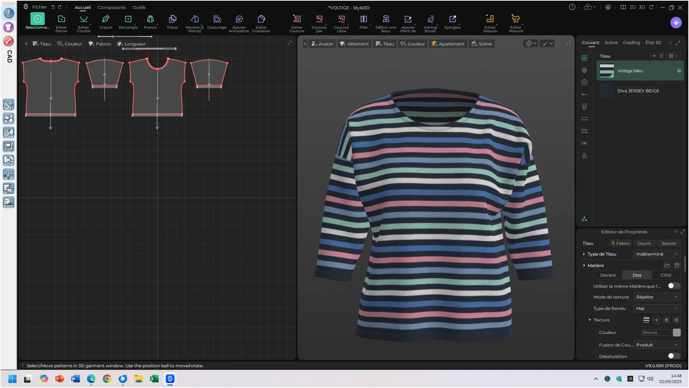Open the Type de Tissu dropdown
The height and width of the screenshot is (388, 689).
(656, 254)
